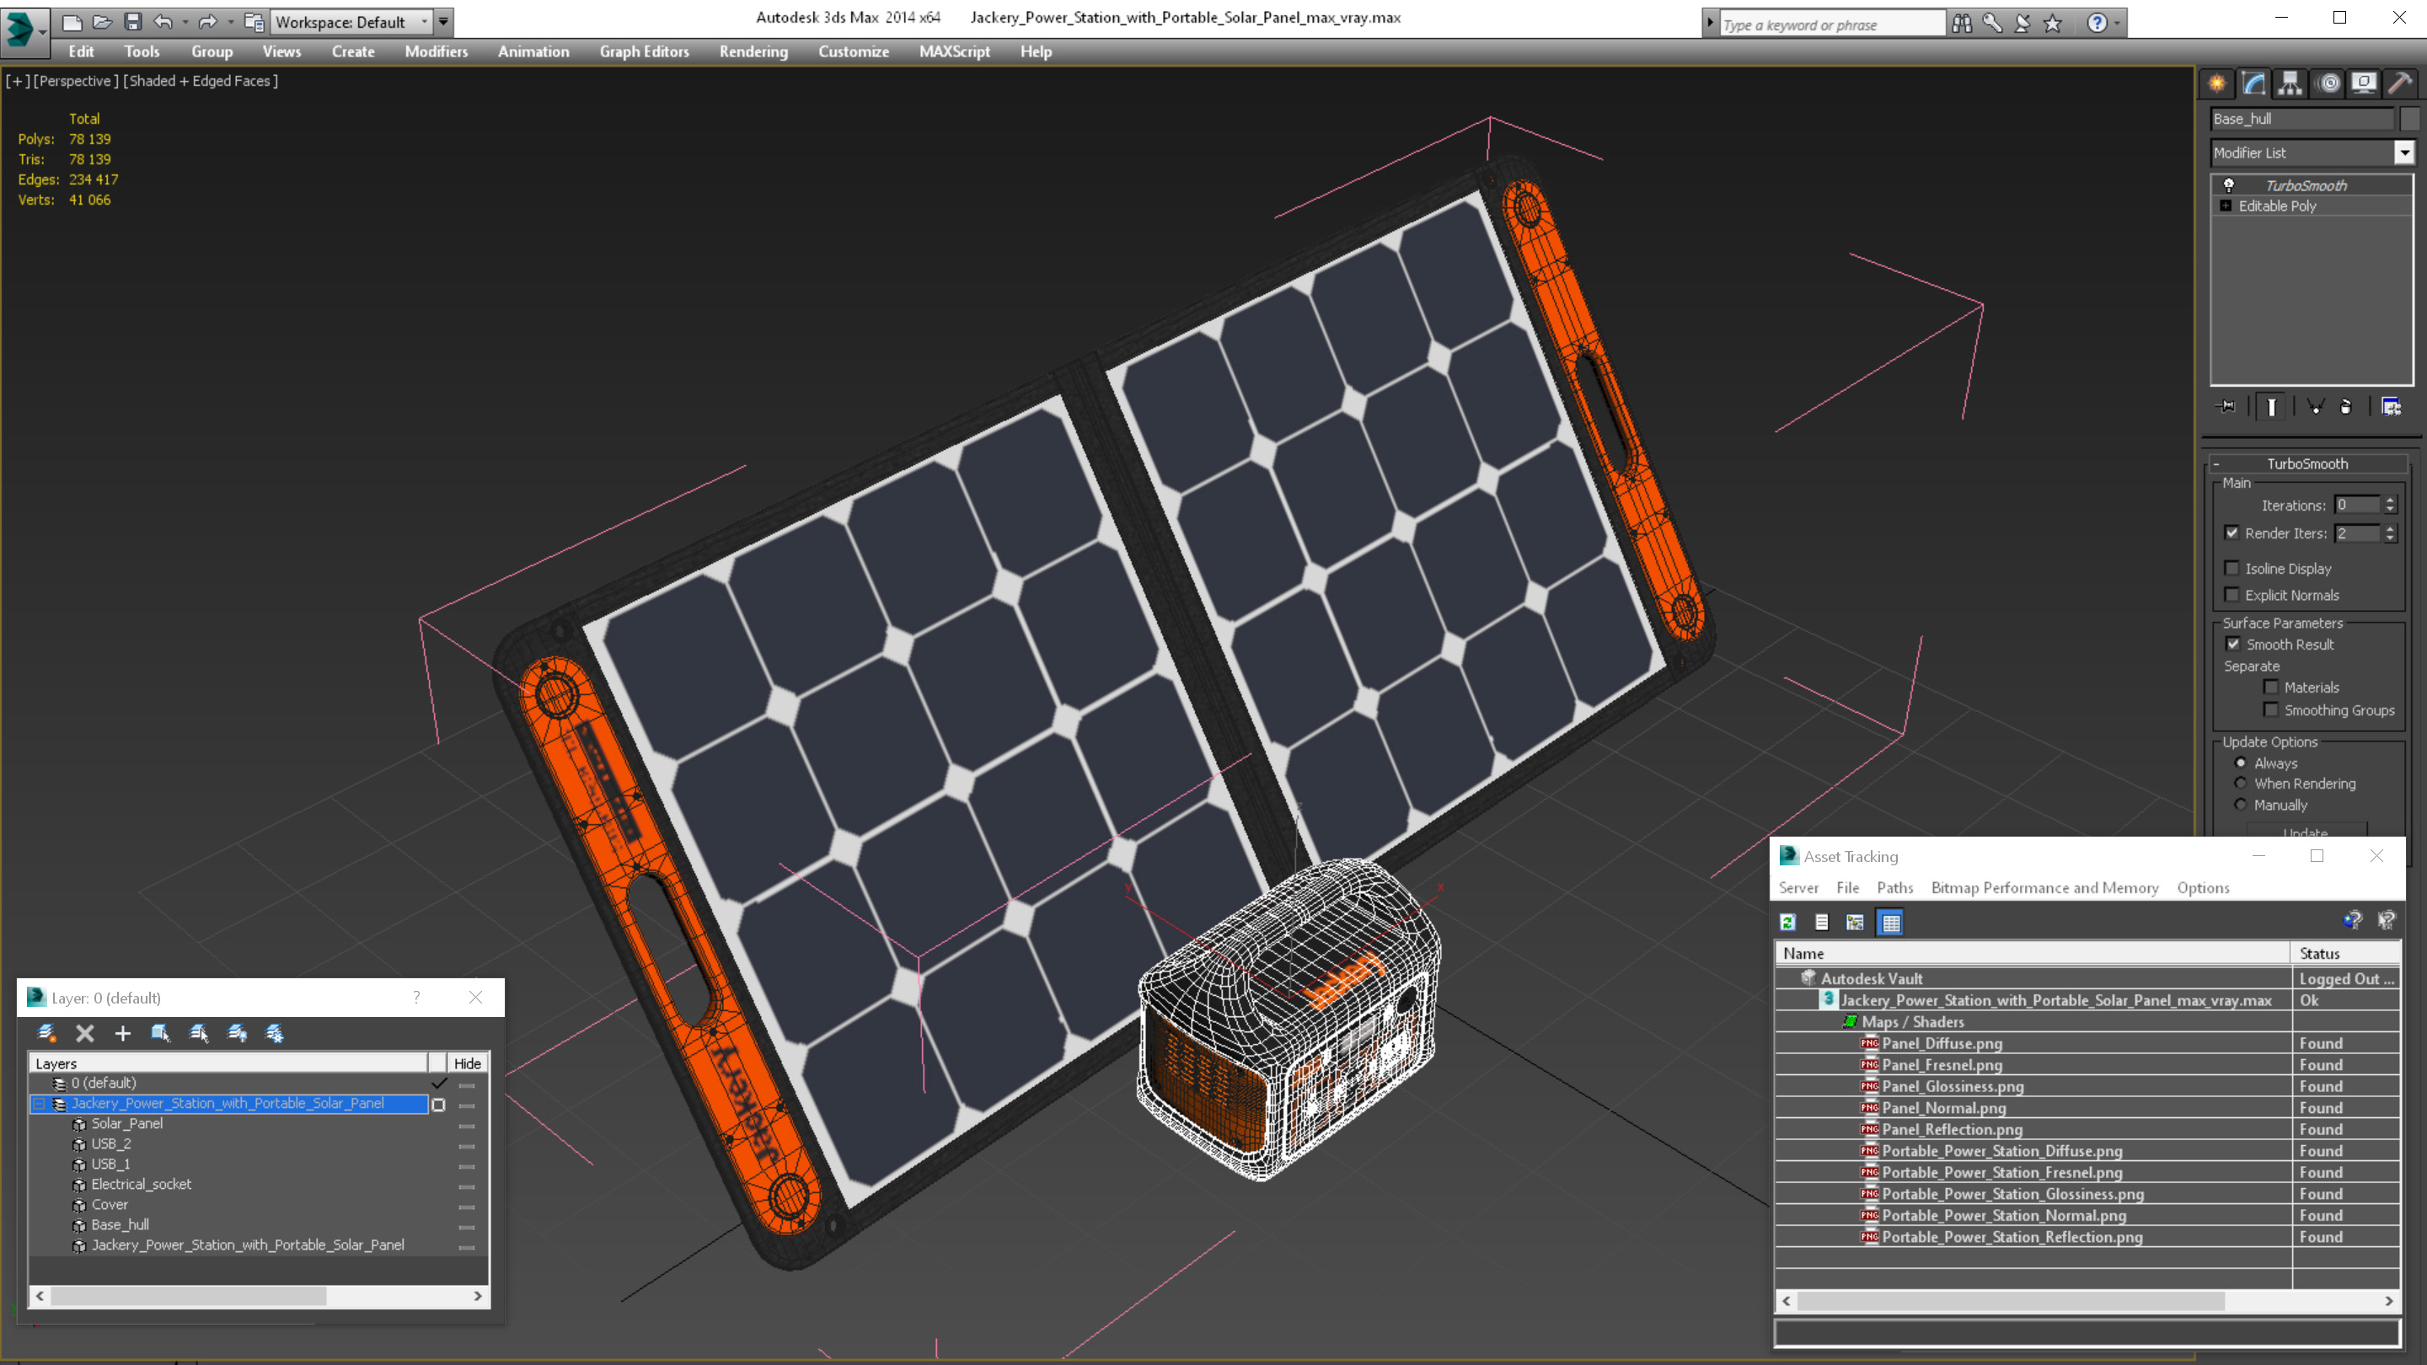Click Delete layer X icon in Layer dialog
The width and height of the screenshot is (2427, 1365).
point(85,1033)
